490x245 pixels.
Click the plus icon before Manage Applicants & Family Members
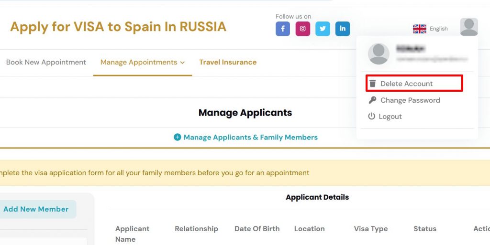(177, 137)
